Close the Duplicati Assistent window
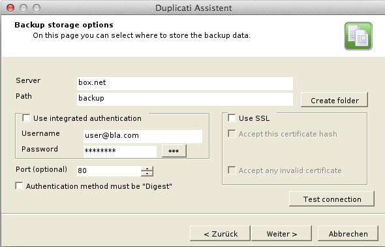This screenshot has width=385, height=247. coord(10,8)
